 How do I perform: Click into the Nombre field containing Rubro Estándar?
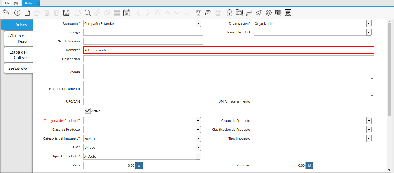[x=229, y=50]
